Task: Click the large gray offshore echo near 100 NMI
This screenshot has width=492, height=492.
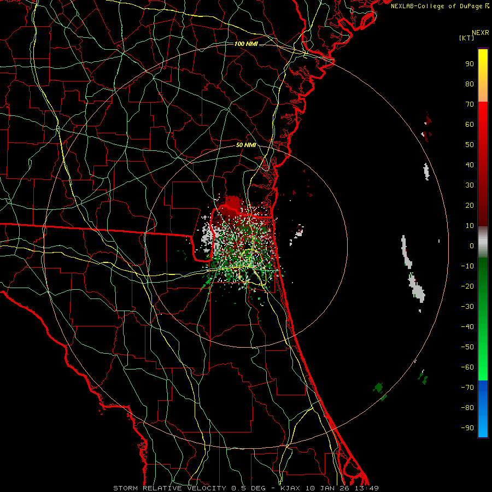Action: tap(417, 289)
